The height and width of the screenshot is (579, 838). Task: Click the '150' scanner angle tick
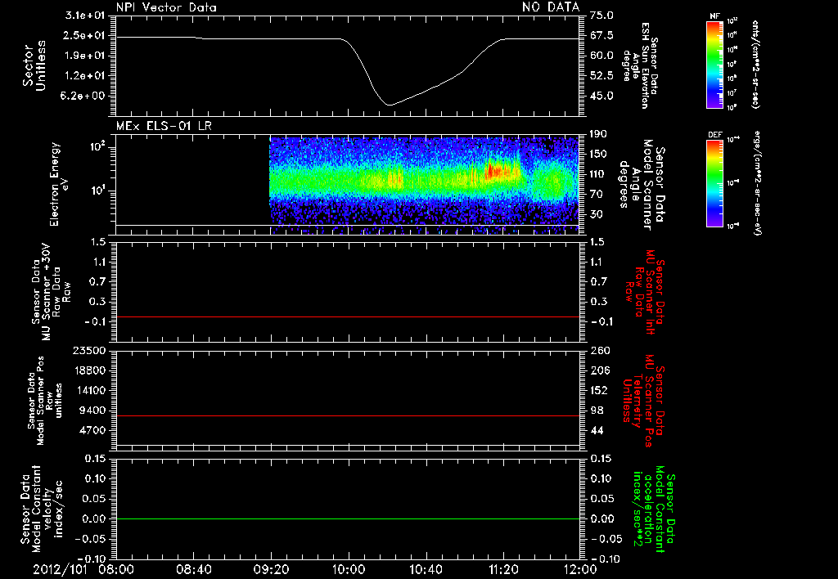(x=598, y=155)
